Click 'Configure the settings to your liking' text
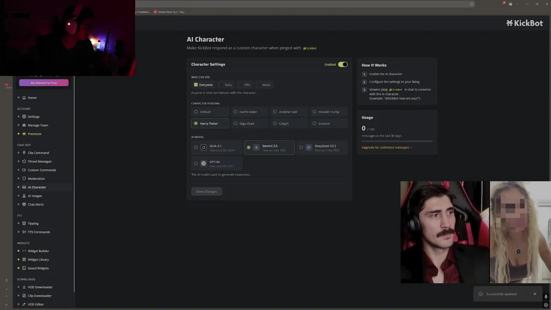Viewport: 551px width, 310px height. point(394,82)
